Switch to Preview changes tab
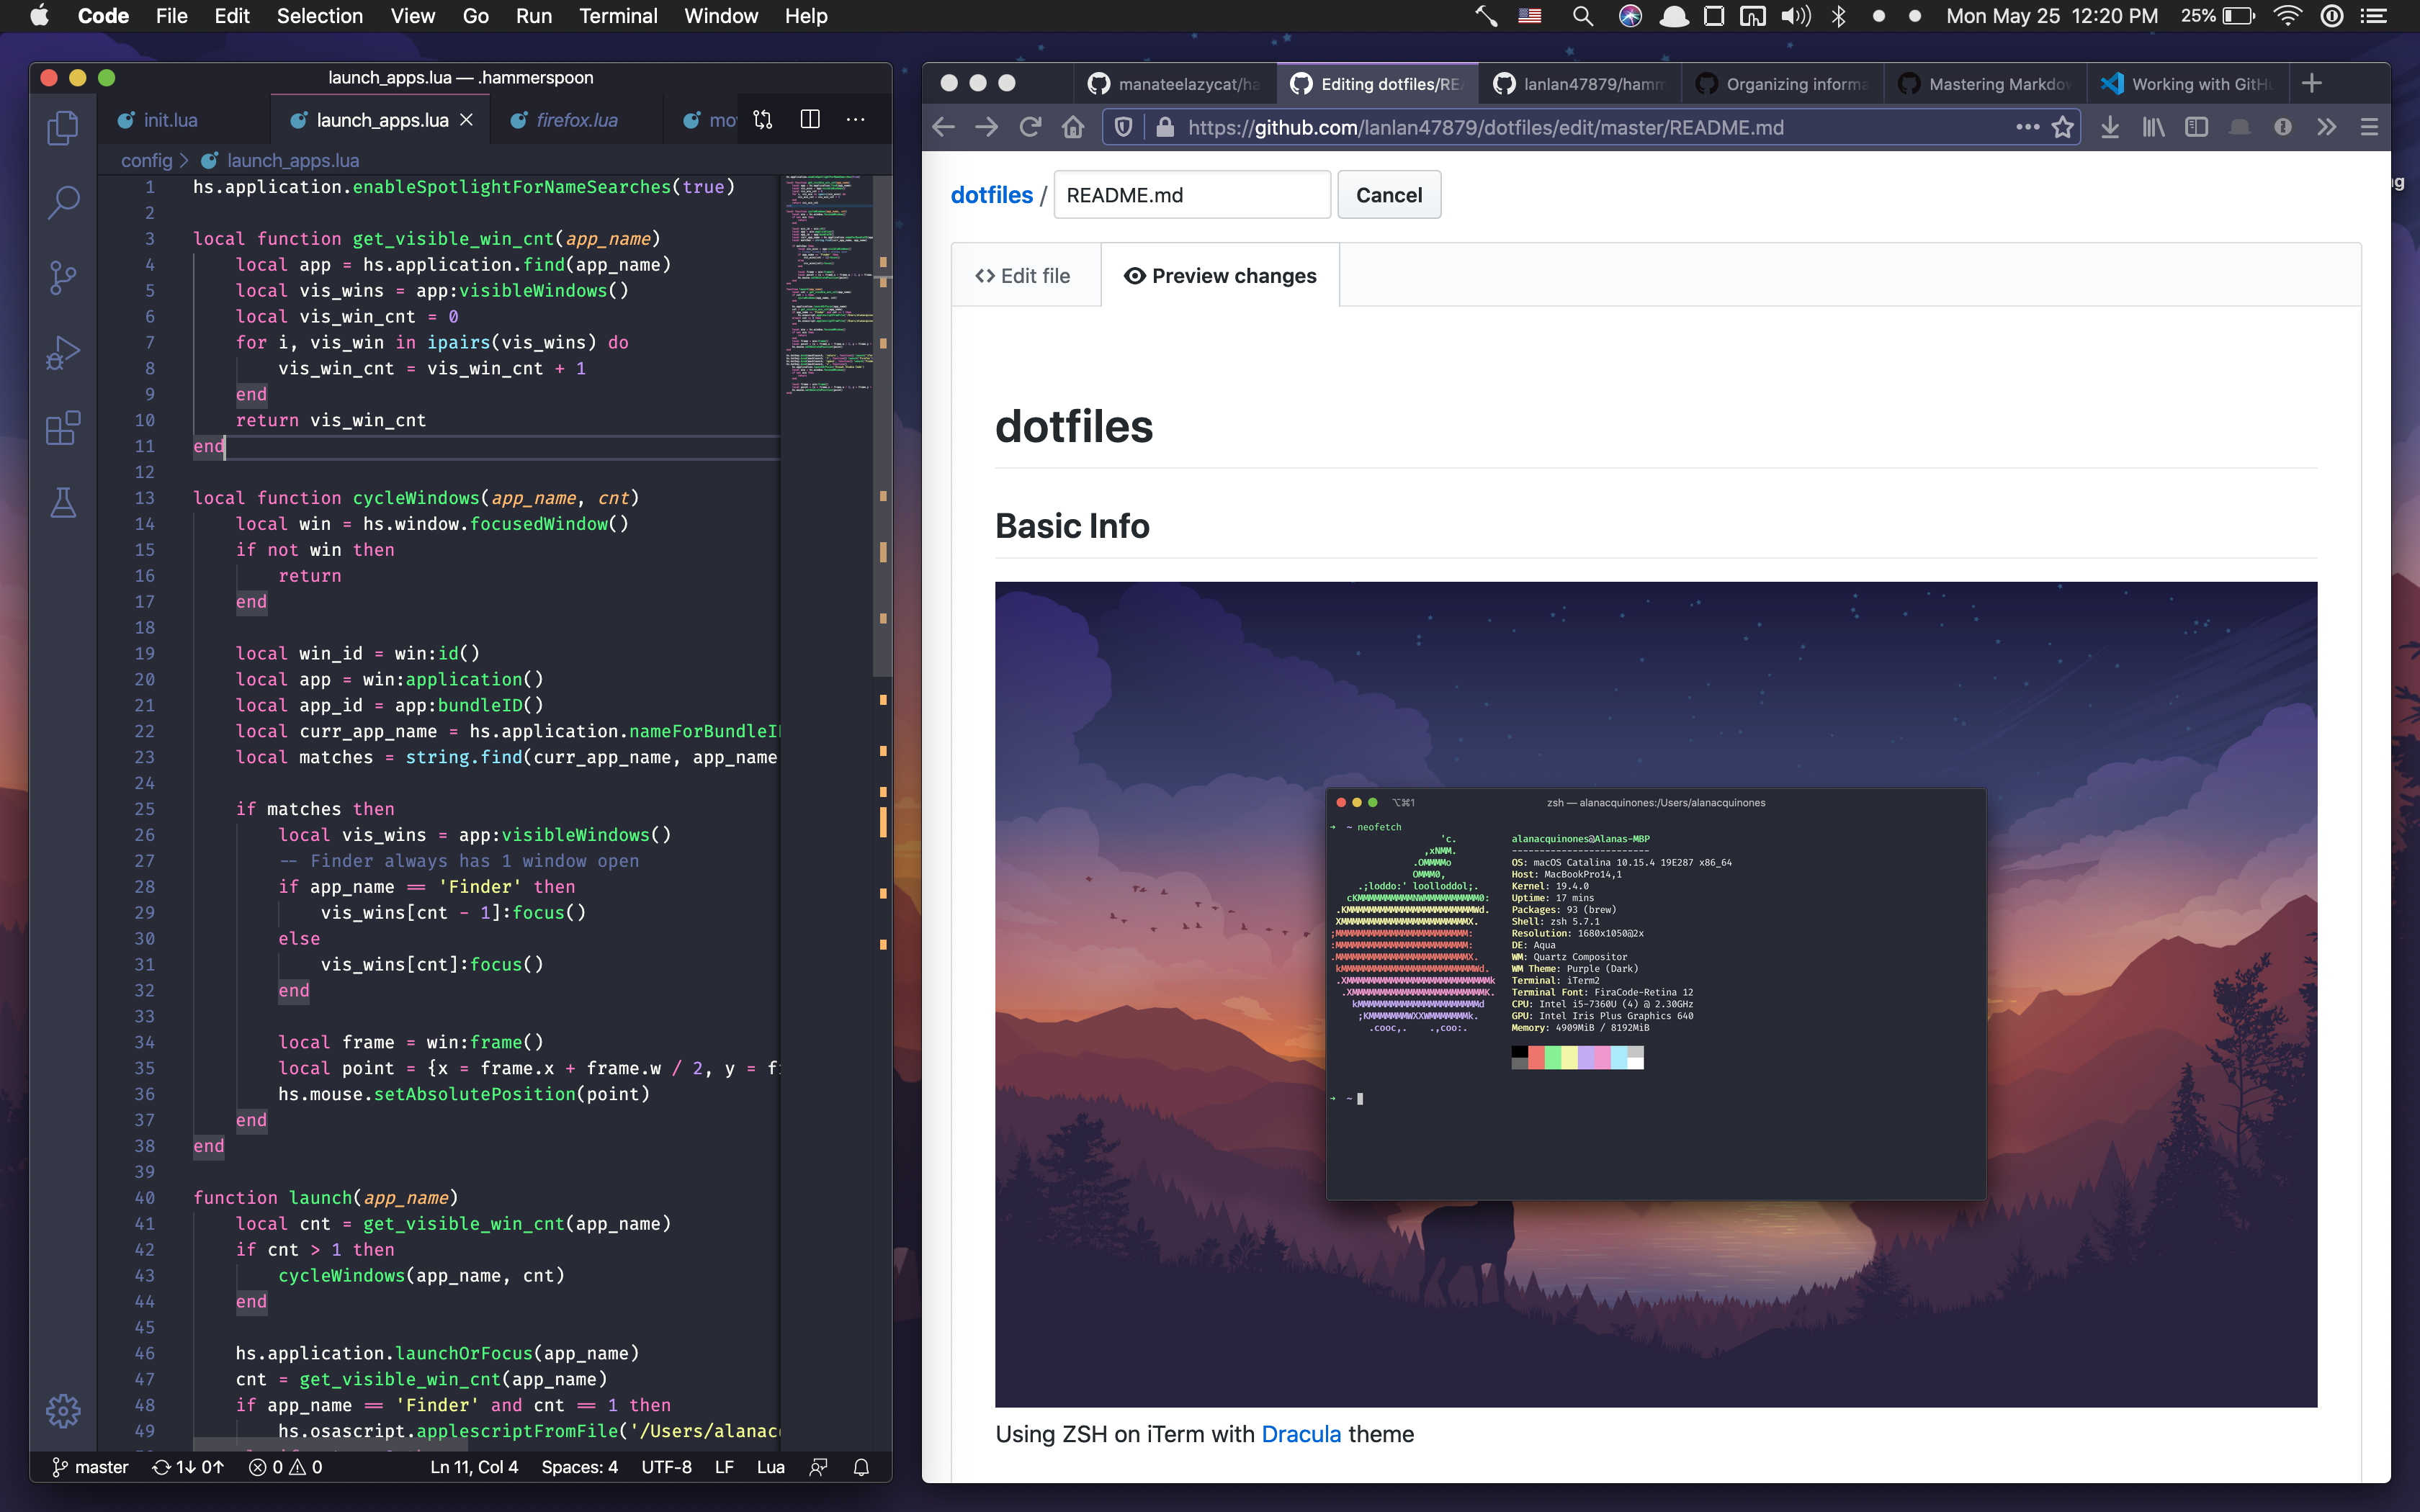Image resolution: width=2420 pixels, height=1512 pixels. (1219, 275)
